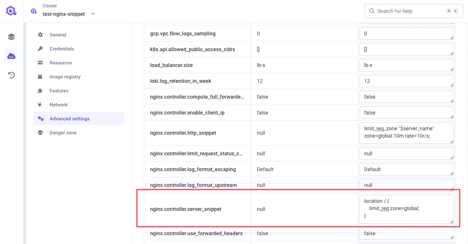The height and width of the screenshot is (244, 468).
Task: Select the layers Environments icon in sidebar
Action: (x=11, y=37)
